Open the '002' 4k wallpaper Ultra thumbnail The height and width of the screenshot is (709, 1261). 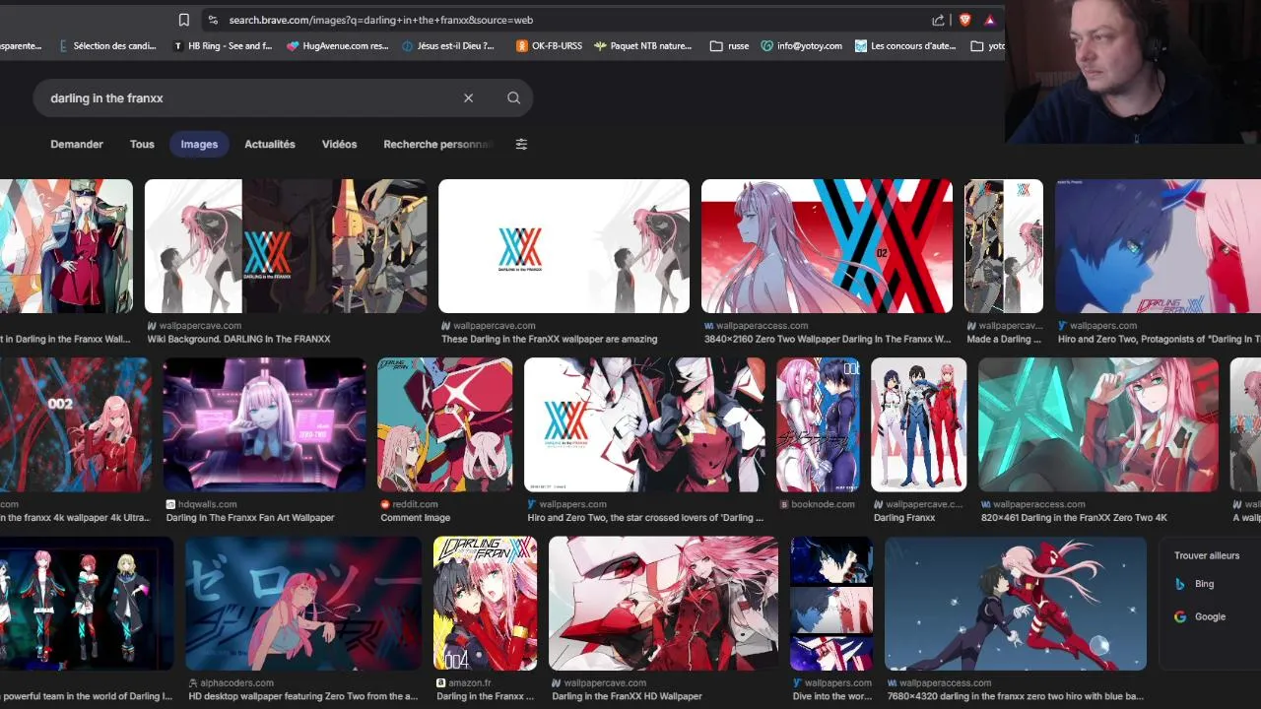pyautogui.click(x=76, y=424)
